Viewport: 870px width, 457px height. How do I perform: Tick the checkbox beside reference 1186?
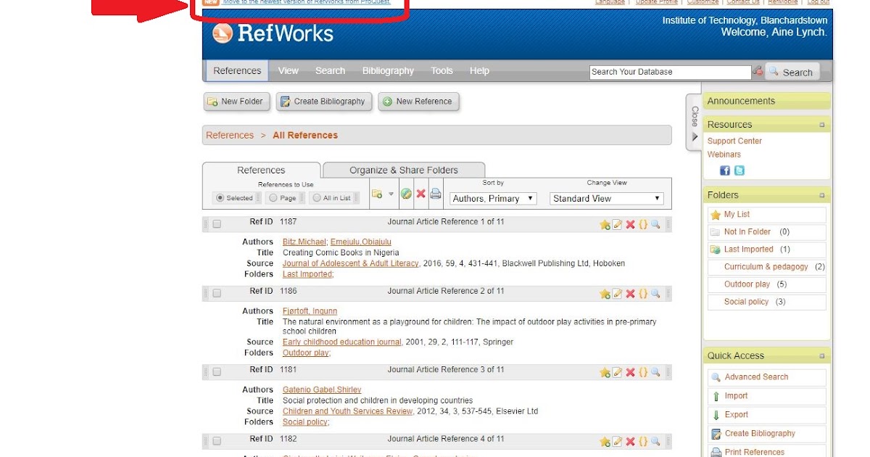(x=217, y=293)
